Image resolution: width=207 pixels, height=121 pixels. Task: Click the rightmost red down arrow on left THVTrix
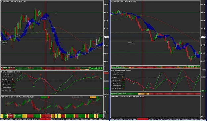(93, 74)
